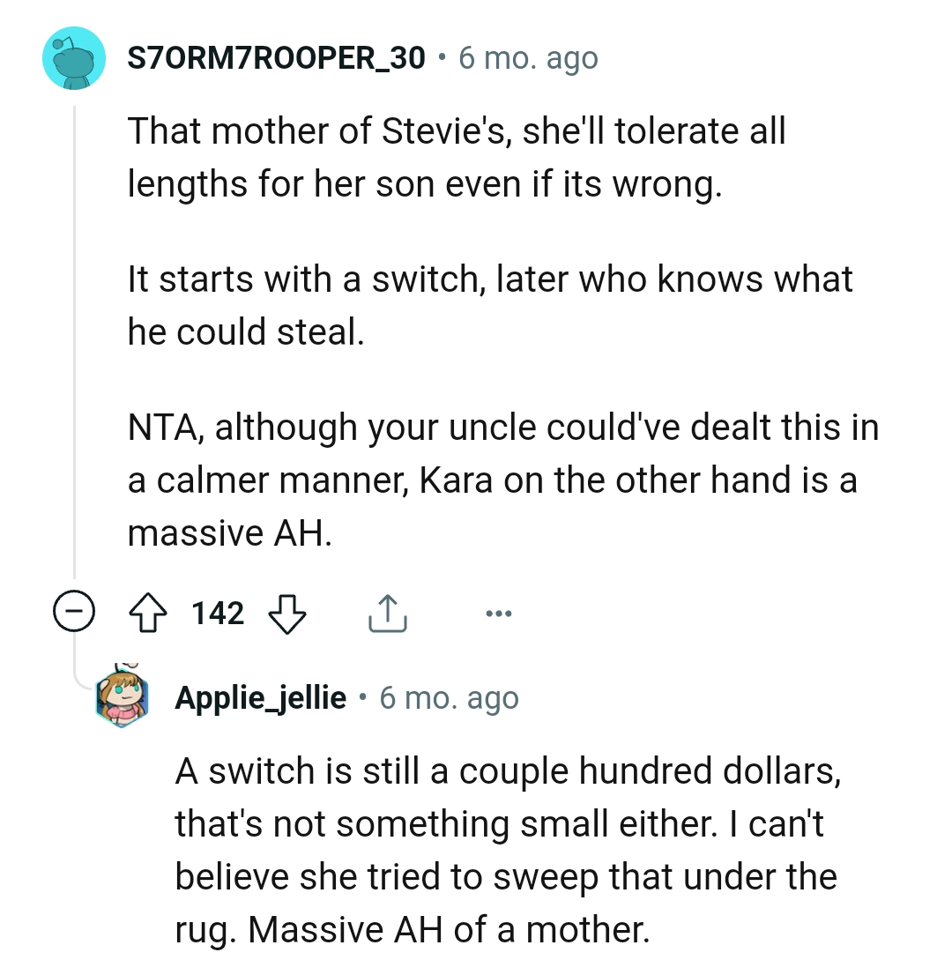The image size is (952, 975).
Task: Tap the reply sentence "A switch is still a couple hundred dollars"
Action: click(x=505, y=771)
